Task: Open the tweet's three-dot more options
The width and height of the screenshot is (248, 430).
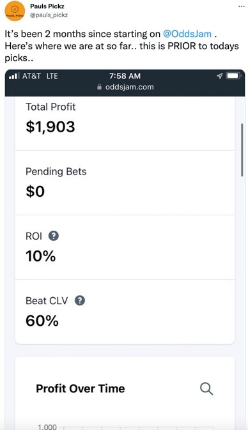Action: [242, 6]
